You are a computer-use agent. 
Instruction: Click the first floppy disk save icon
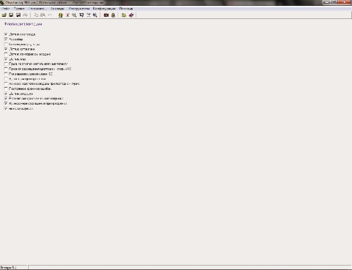[11, 15]
